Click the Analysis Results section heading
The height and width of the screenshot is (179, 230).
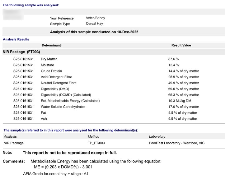[16, 39]
